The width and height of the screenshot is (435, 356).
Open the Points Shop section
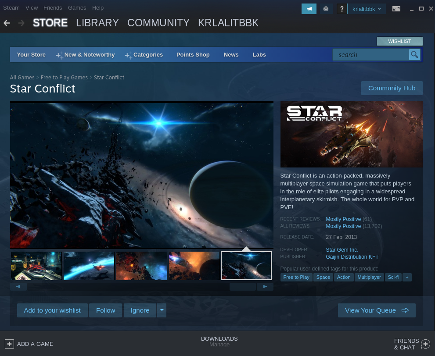[193, 54]
